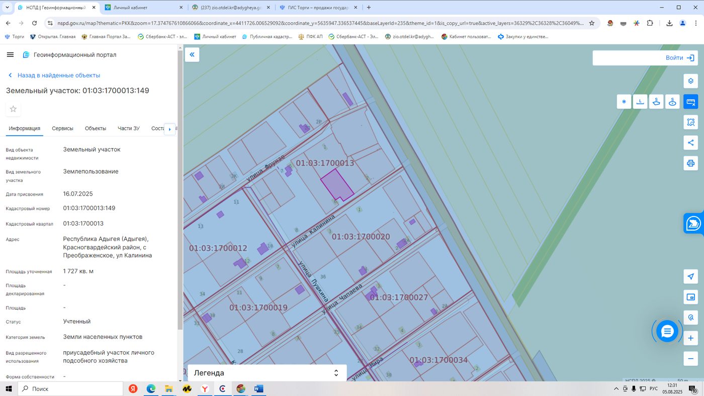
Task: Locate my position on the map
Action: pyautogui.click(x=690, y=277)
